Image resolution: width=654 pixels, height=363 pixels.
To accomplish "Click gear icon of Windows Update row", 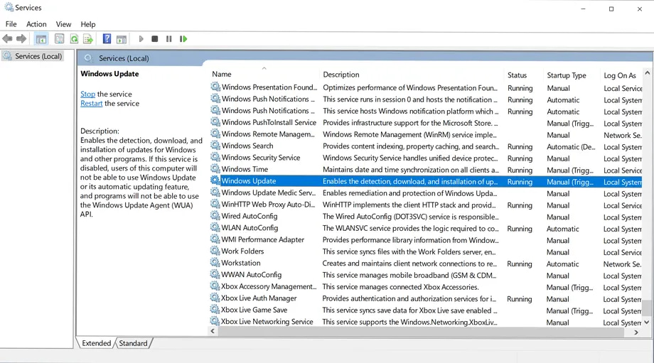I will (215, 180).
